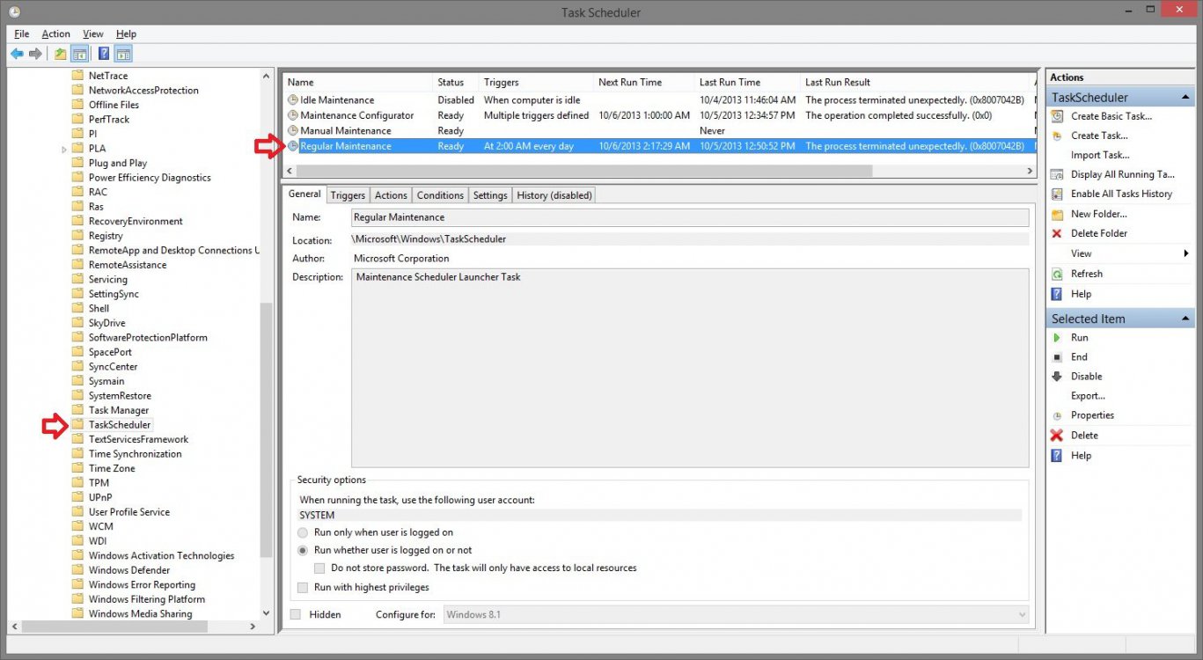Select the Regular Maintenance task row
Screen dimensions: 1203x660
[x=660, y=146]
